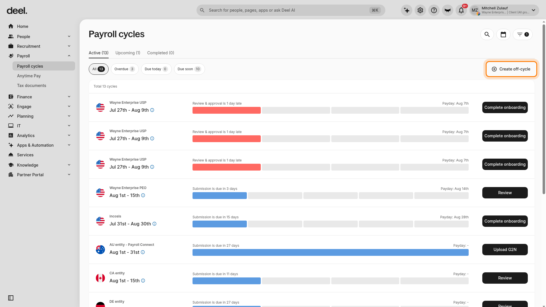The height and width of the screenshot is (307, 546).
Task: Click Review for CA entity
Action: click(x=505, y=278)
